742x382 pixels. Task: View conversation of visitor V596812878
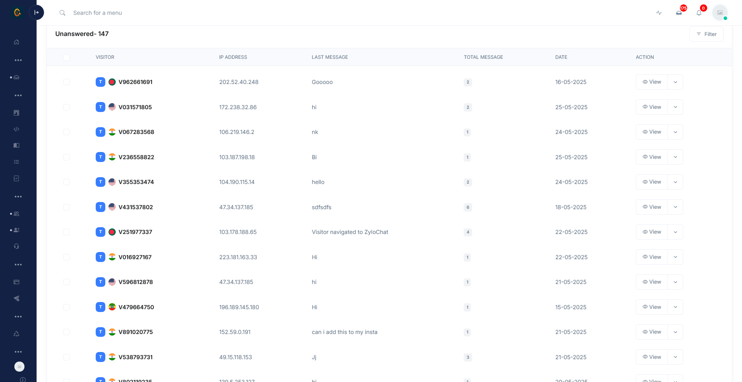coord(652,282)
